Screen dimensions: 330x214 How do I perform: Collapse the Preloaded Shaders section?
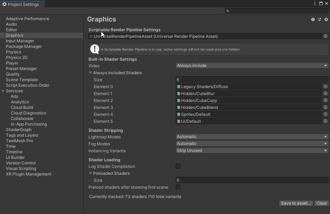click(x=90, y=173)
